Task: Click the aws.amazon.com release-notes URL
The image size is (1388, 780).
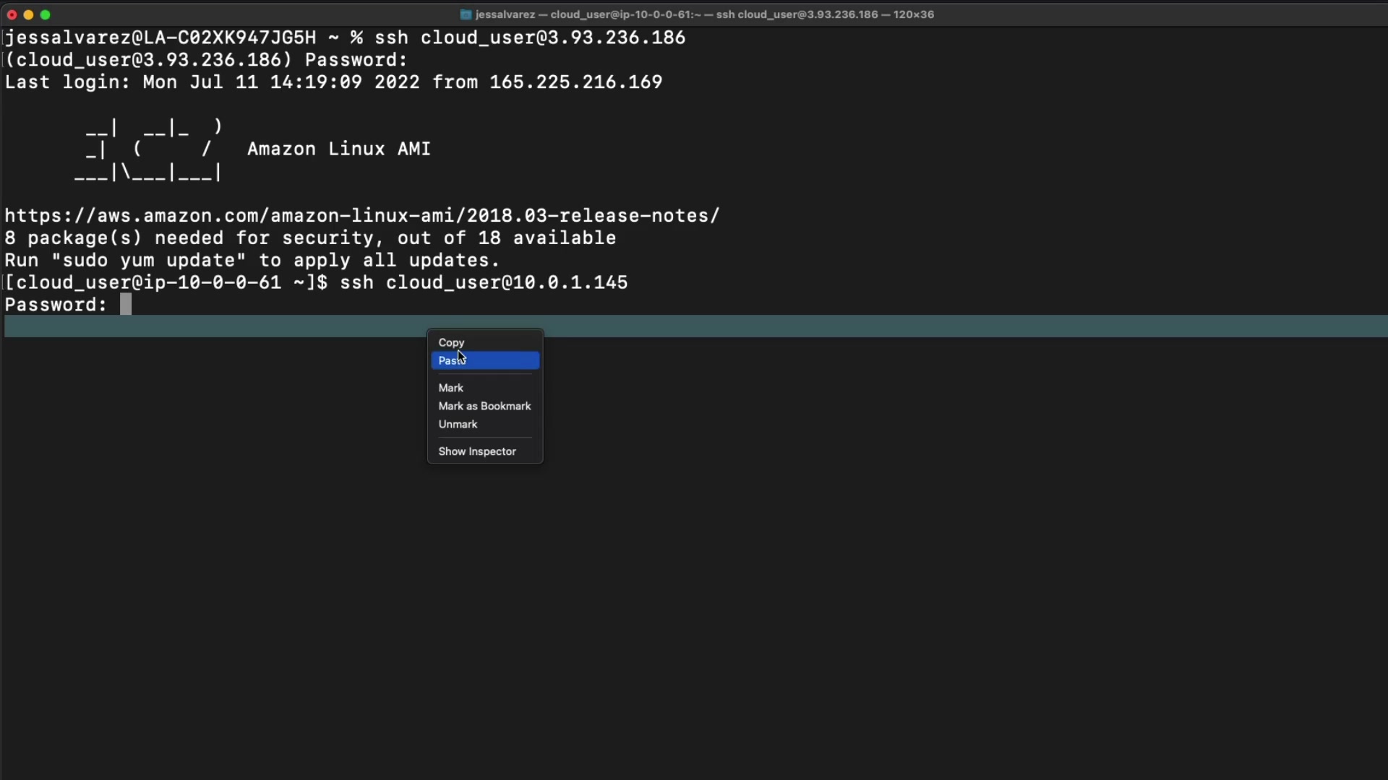Action: click(x=361, y=216)
